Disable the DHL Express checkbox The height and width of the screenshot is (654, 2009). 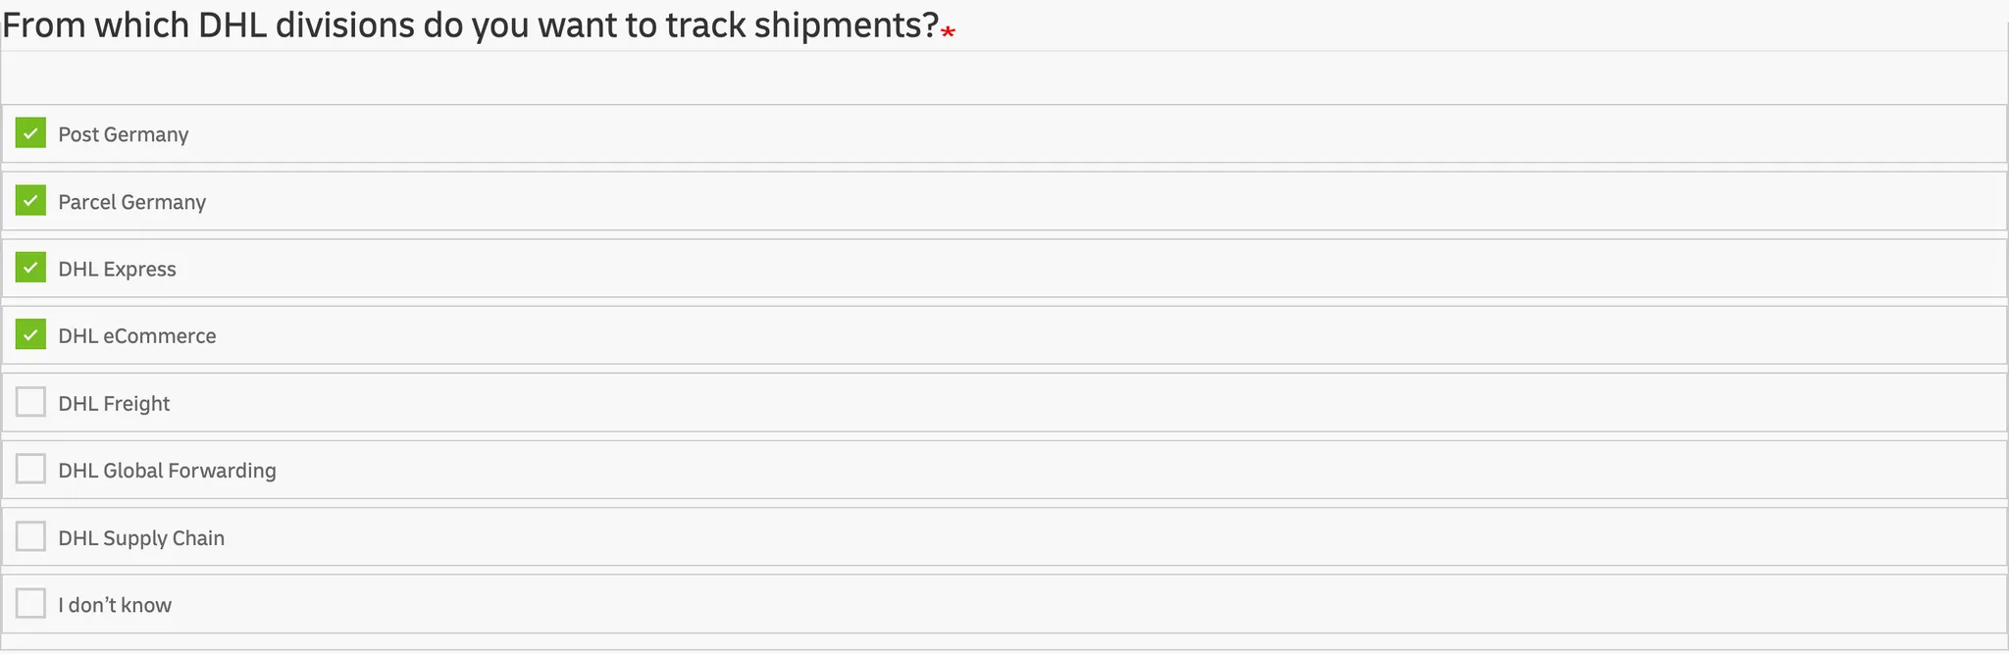click(x=30, y=268)
